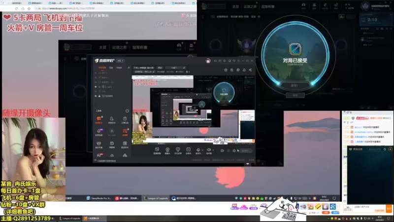Click the browser home icon
Image resolution: width=394 pixels, height=222 pixels.
pos(23,8)
